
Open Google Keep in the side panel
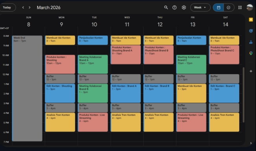pos(251,20)
